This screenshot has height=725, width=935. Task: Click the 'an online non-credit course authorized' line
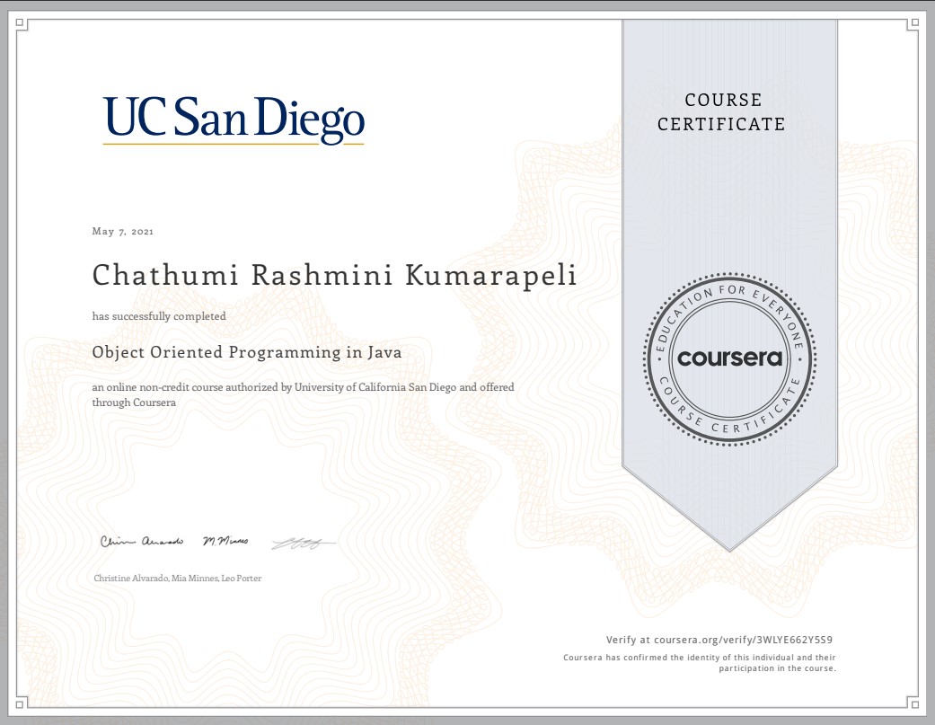(x=303, y=387)
